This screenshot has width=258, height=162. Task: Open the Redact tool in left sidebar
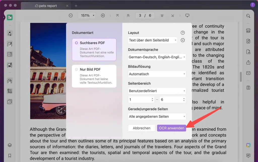click(10, 65)
